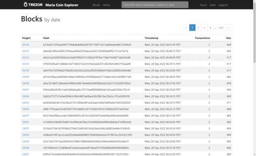
Task: Go to previous page arrow in pagination
Action: (186, 28)
